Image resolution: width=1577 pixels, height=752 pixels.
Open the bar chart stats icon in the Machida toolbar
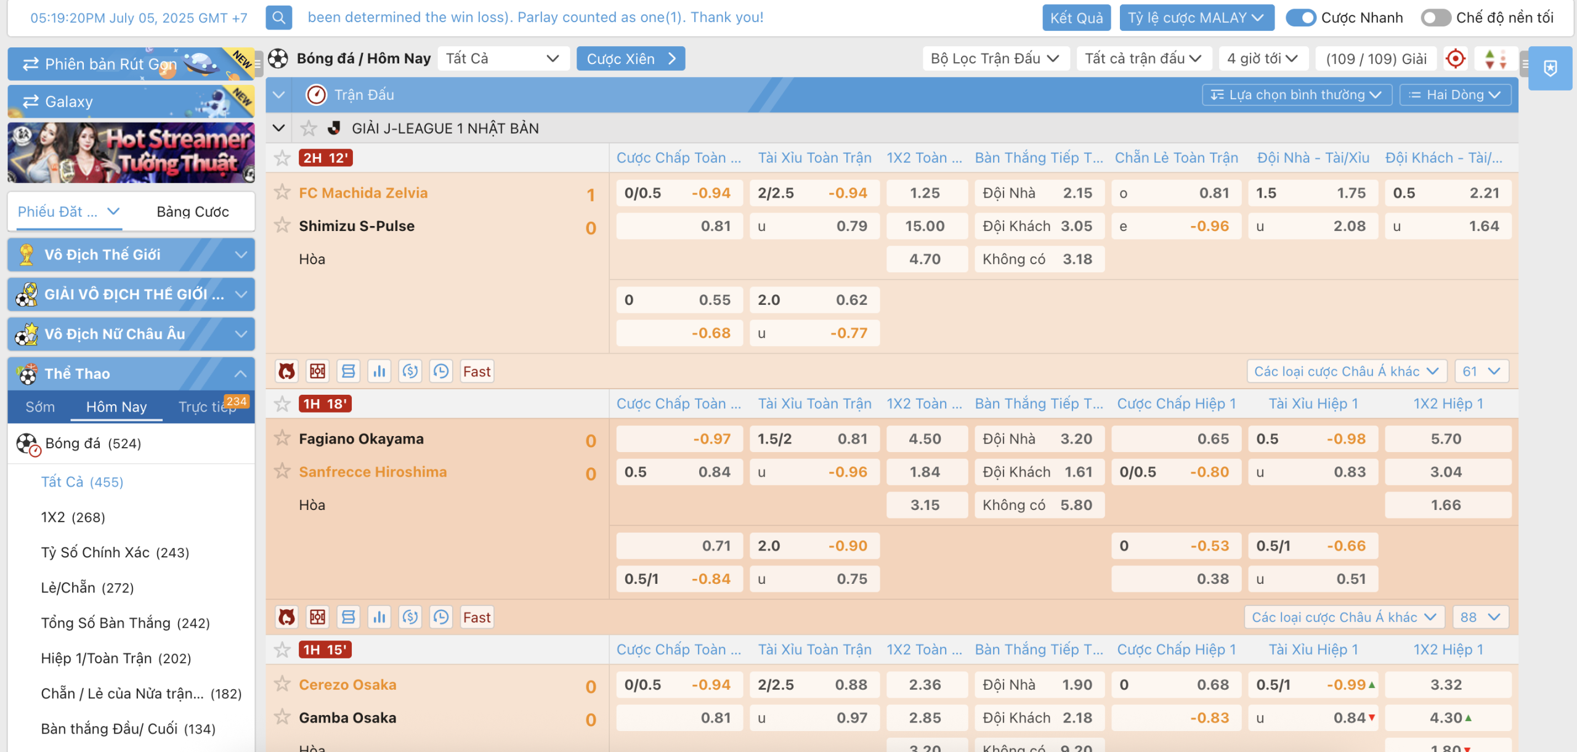click(379, 371)
